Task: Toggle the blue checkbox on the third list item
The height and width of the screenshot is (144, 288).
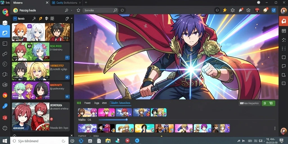Action: [x=67, y=77]
